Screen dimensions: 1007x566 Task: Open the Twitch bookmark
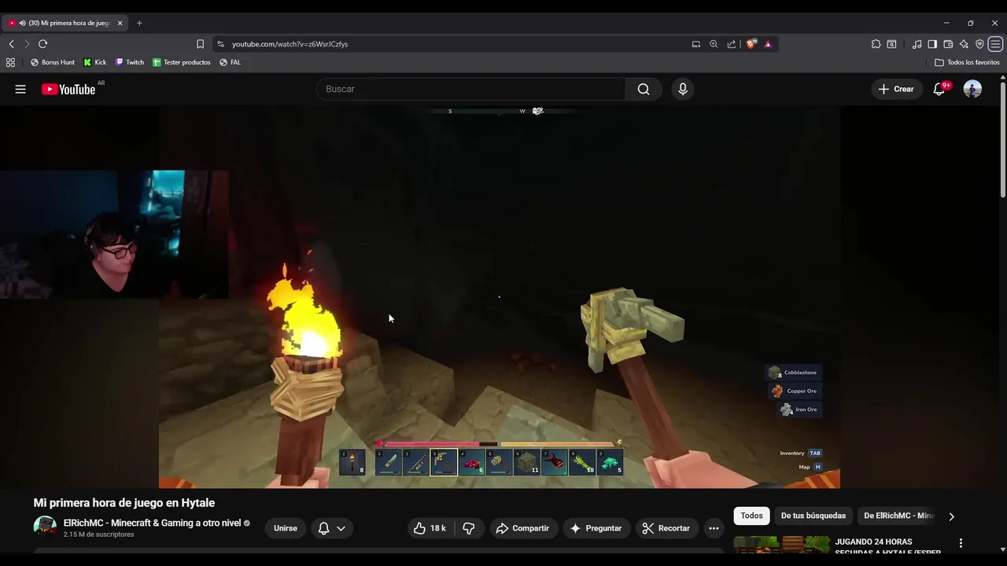(130, 62)
